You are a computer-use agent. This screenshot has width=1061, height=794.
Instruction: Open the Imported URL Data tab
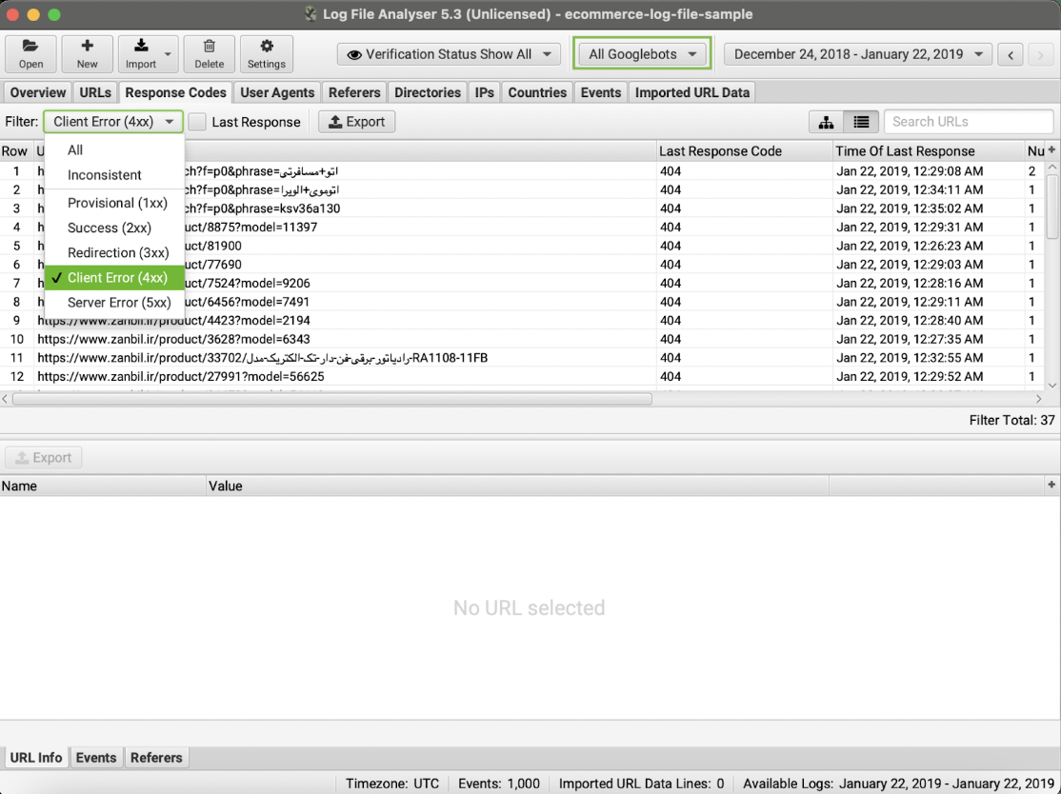[691, 91]
